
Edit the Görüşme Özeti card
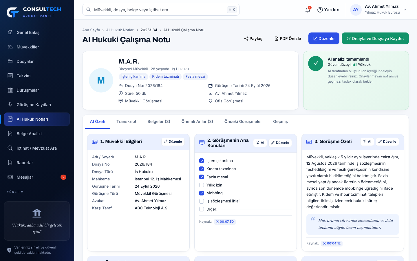tap(387, 142)
